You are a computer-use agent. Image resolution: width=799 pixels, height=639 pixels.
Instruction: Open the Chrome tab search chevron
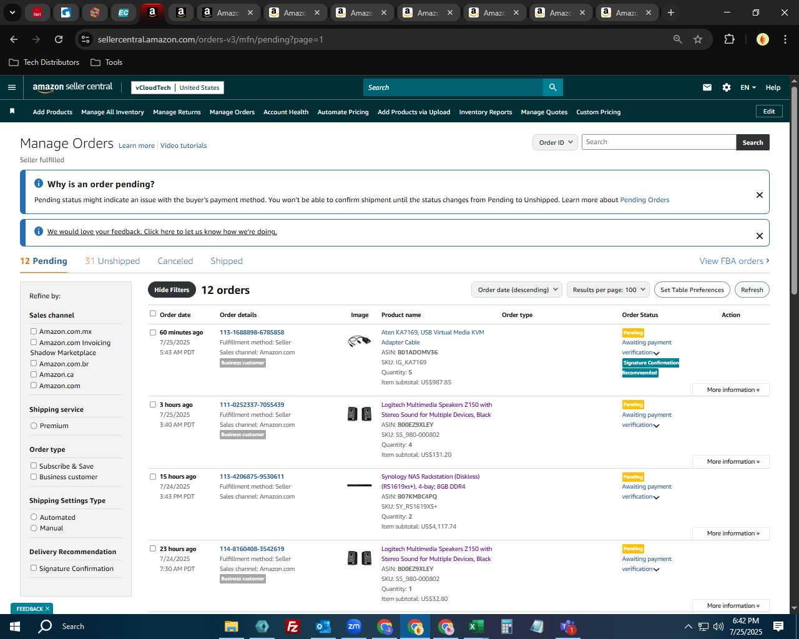(x=12, y=12)
